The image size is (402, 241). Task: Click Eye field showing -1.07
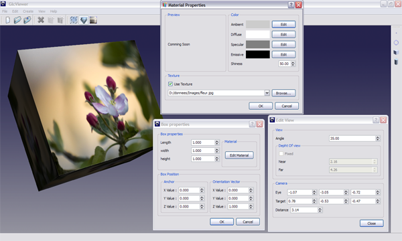pos(299,192)
